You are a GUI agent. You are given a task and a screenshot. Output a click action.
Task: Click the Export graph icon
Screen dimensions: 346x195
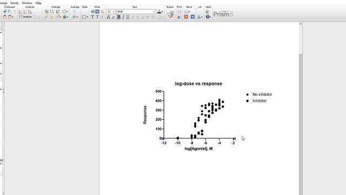(x=170, y=15)
